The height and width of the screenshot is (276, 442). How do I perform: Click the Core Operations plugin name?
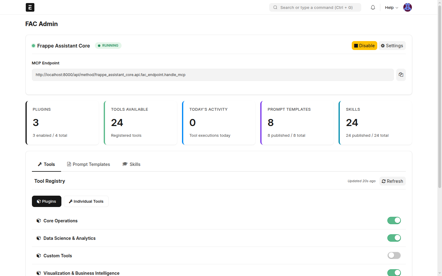[60, 221]
